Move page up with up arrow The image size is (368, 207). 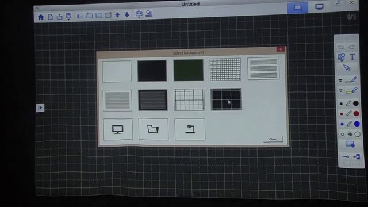117,15
